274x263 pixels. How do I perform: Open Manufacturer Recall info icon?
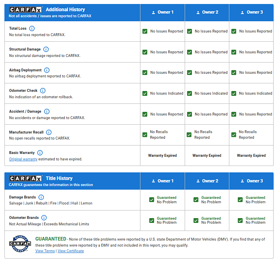coord(49,132)
